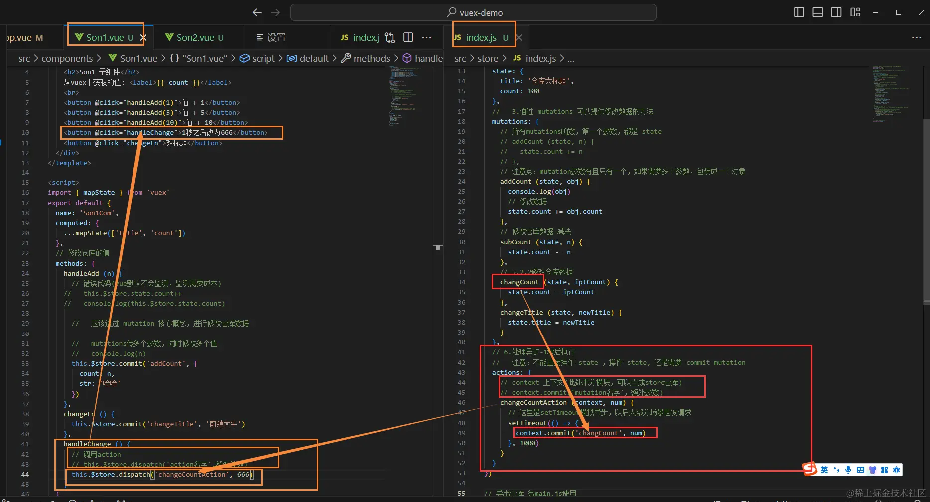Switch to the pp.vue M tab

(25, 37)
